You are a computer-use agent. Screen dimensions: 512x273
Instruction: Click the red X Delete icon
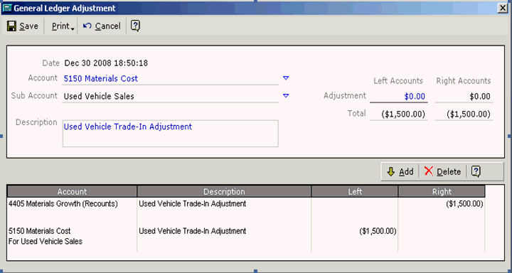click(x=429, y=171)
